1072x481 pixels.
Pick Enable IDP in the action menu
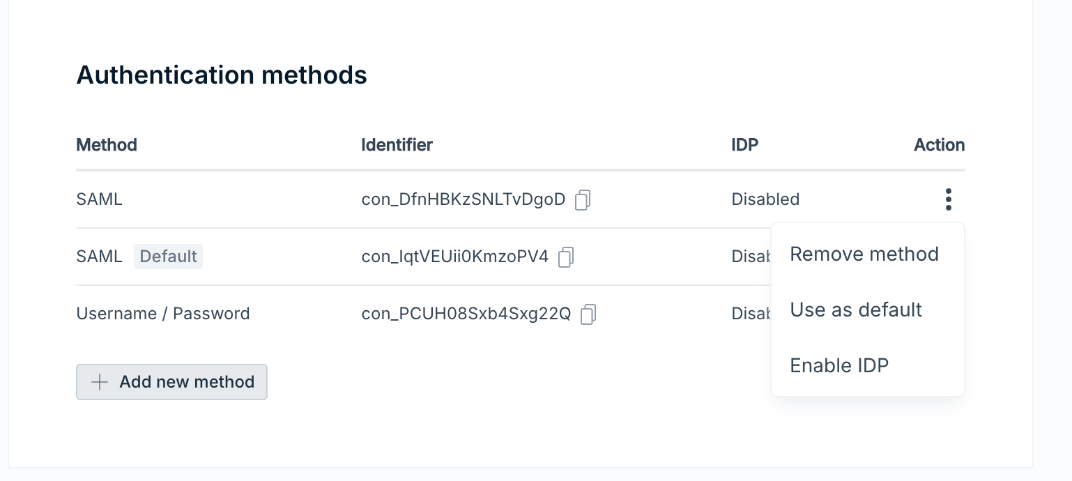point(839,365)
